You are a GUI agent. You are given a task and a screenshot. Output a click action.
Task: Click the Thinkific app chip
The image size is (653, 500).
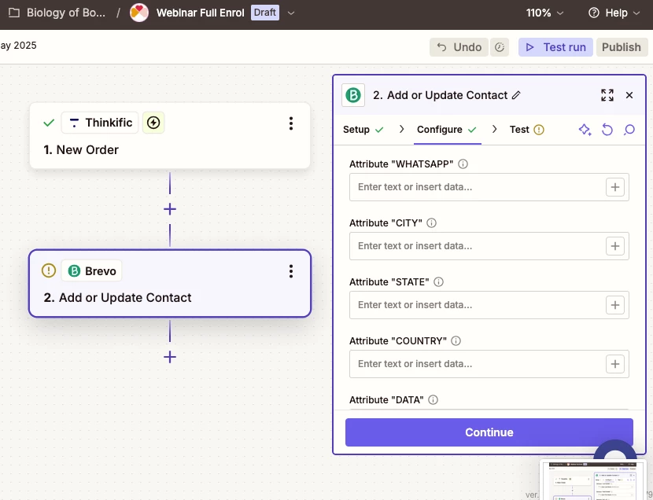click(x=100, y=123)
